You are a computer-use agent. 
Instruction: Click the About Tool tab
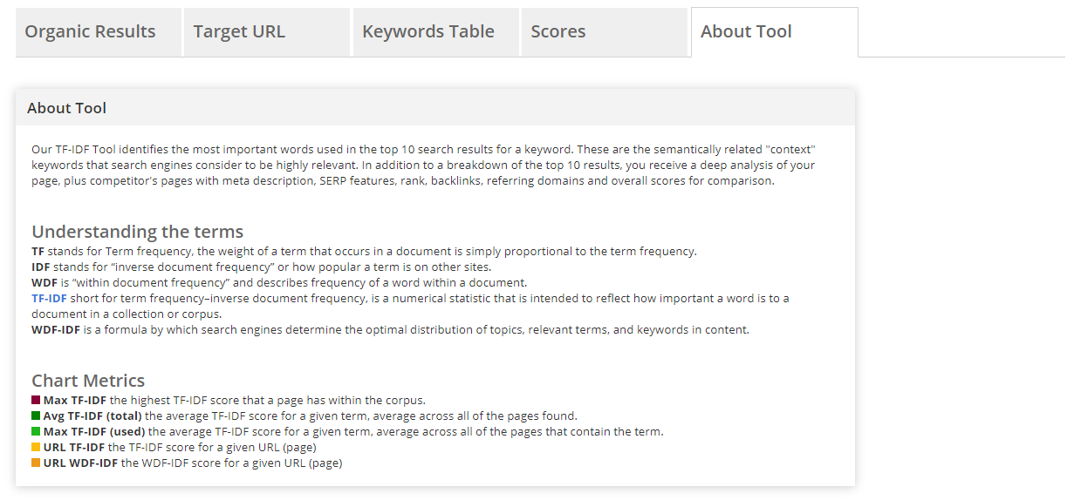click(x=746, y=32)
